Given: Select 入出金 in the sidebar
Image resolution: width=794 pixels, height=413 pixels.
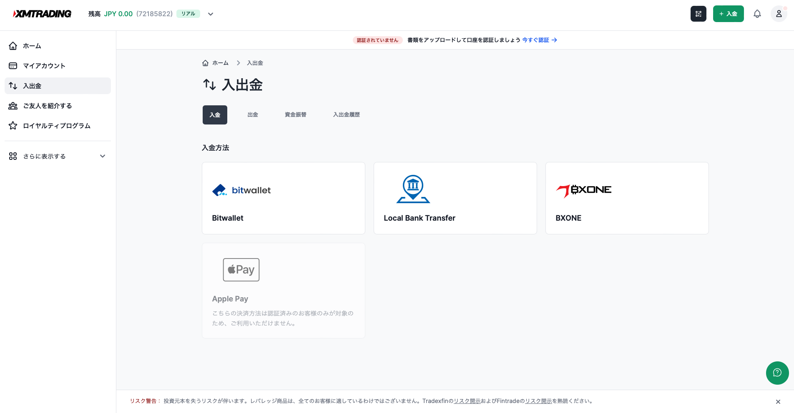Looking at the screenshot, I should pyautogui.click(x=58, y=86).
